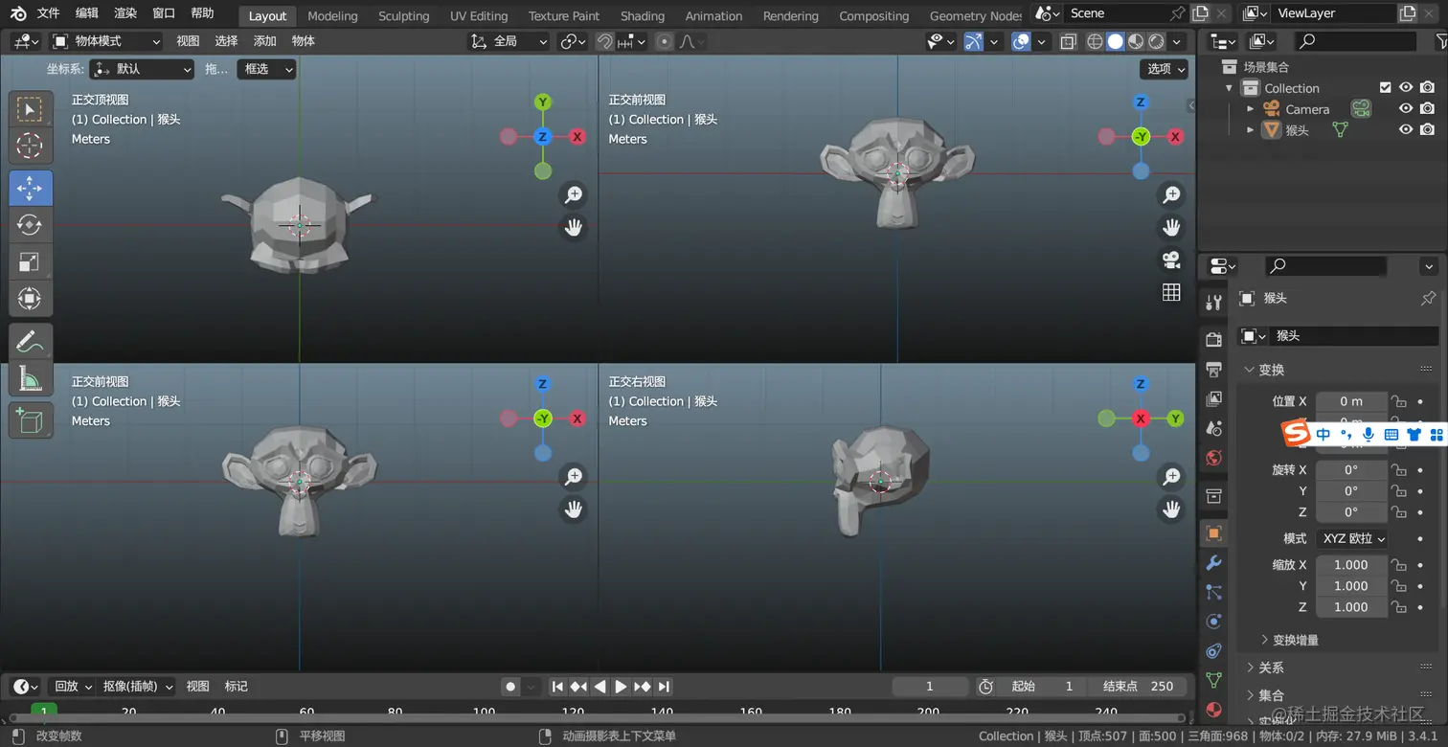Open the Render properties tab
This screenshot has height=747, width=1448.
click(x=1213, y=339)
